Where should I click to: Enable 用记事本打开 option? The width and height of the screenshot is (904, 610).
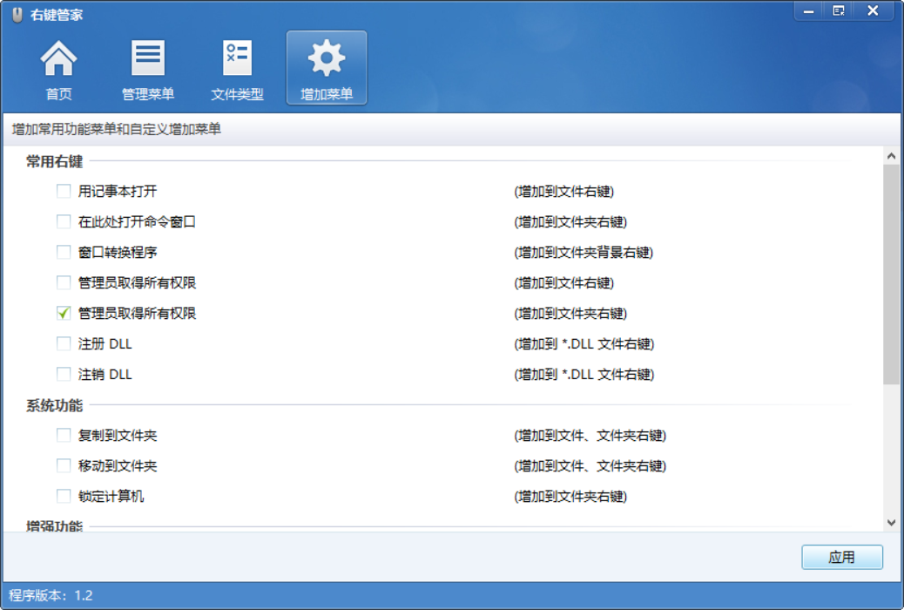(61, 191)
